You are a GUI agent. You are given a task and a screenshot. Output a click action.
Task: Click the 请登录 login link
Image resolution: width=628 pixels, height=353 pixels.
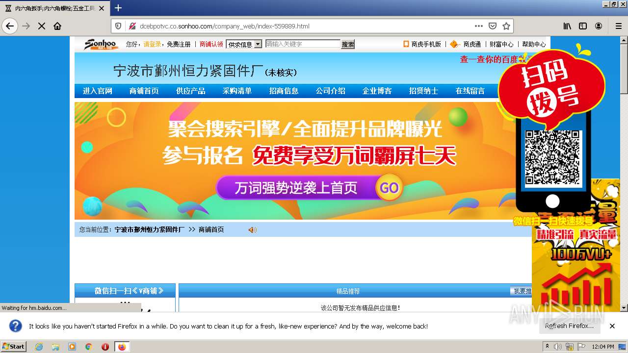(x=152, y=44)
